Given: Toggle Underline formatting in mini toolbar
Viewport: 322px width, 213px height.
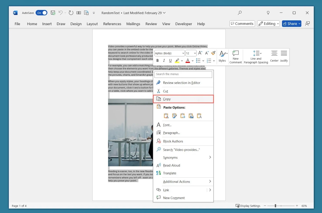Looking at the screenshot, I should pos(170,60).
